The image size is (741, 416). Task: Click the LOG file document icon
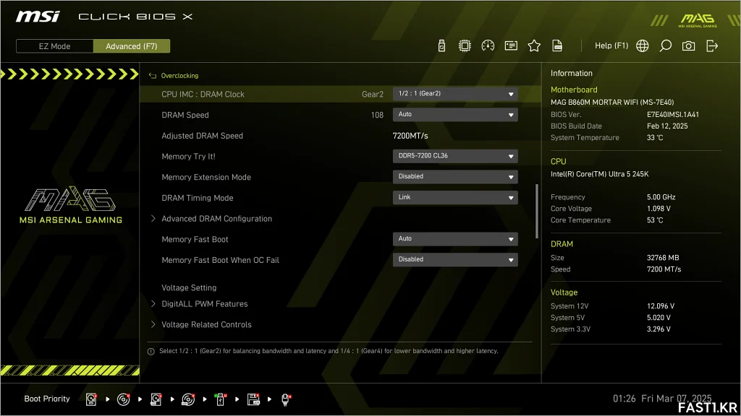557,45
